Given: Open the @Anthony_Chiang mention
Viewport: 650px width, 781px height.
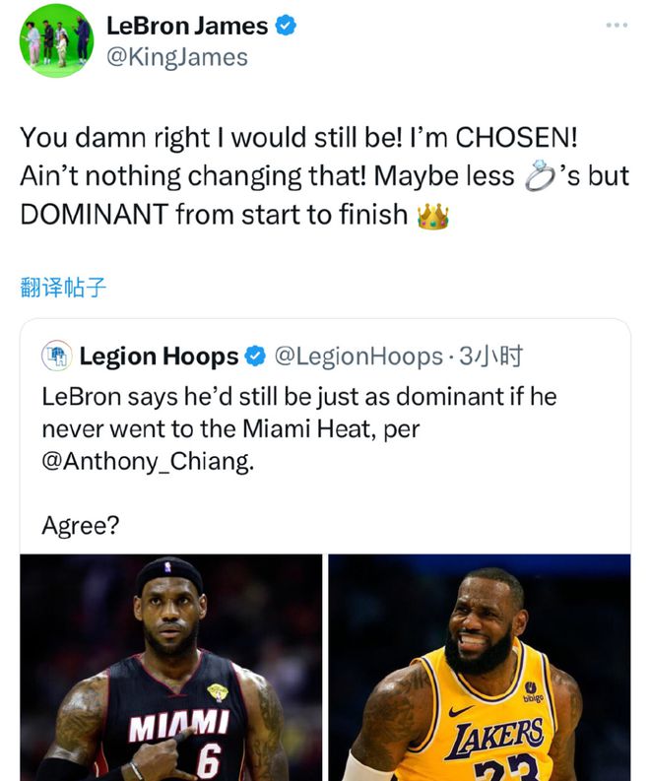Looking at the screenshot, I should pyautogui.click(x=147, y=460).
